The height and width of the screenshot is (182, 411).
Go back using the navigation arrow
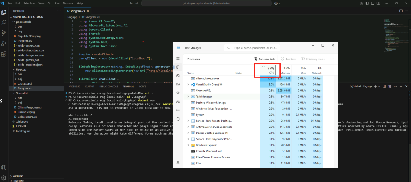(131, 3)
